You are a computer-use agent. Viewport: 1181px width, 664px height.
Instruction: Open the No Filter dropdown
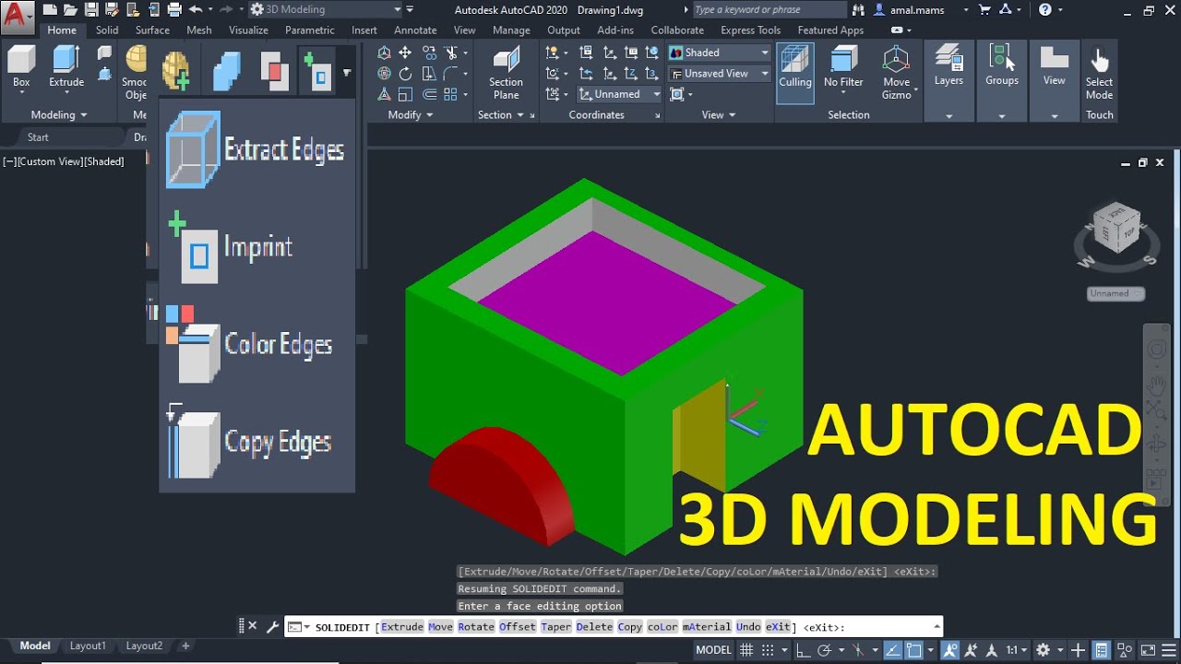(x=843, y=73)
